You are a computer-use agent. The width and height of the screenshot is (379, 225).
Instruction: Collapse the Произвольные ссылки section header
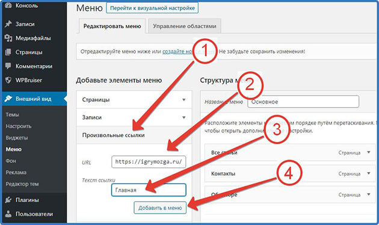point(134,135)
